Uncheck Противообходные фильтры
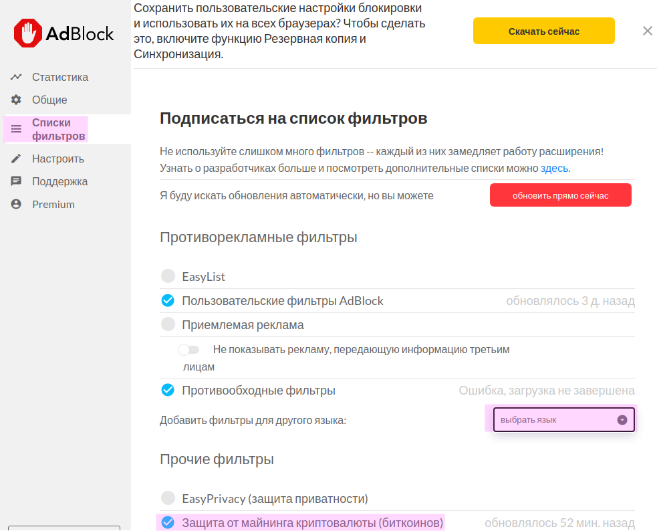Screen dimensions: 657x531 (x=168, y=390)
